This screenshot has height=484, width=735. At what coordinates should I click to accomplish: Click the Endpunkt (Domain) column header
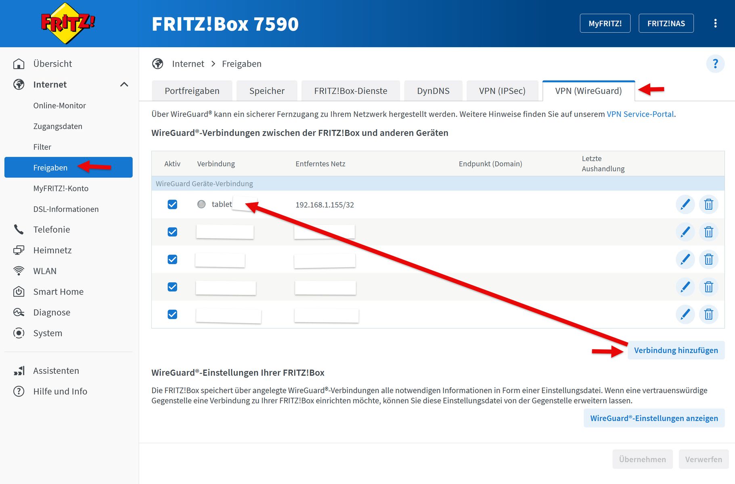click(490, 164)
